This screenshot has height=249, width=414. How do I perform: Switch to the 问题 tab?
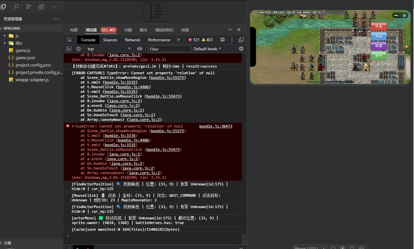pyautogui.click(x=128, y=30)
